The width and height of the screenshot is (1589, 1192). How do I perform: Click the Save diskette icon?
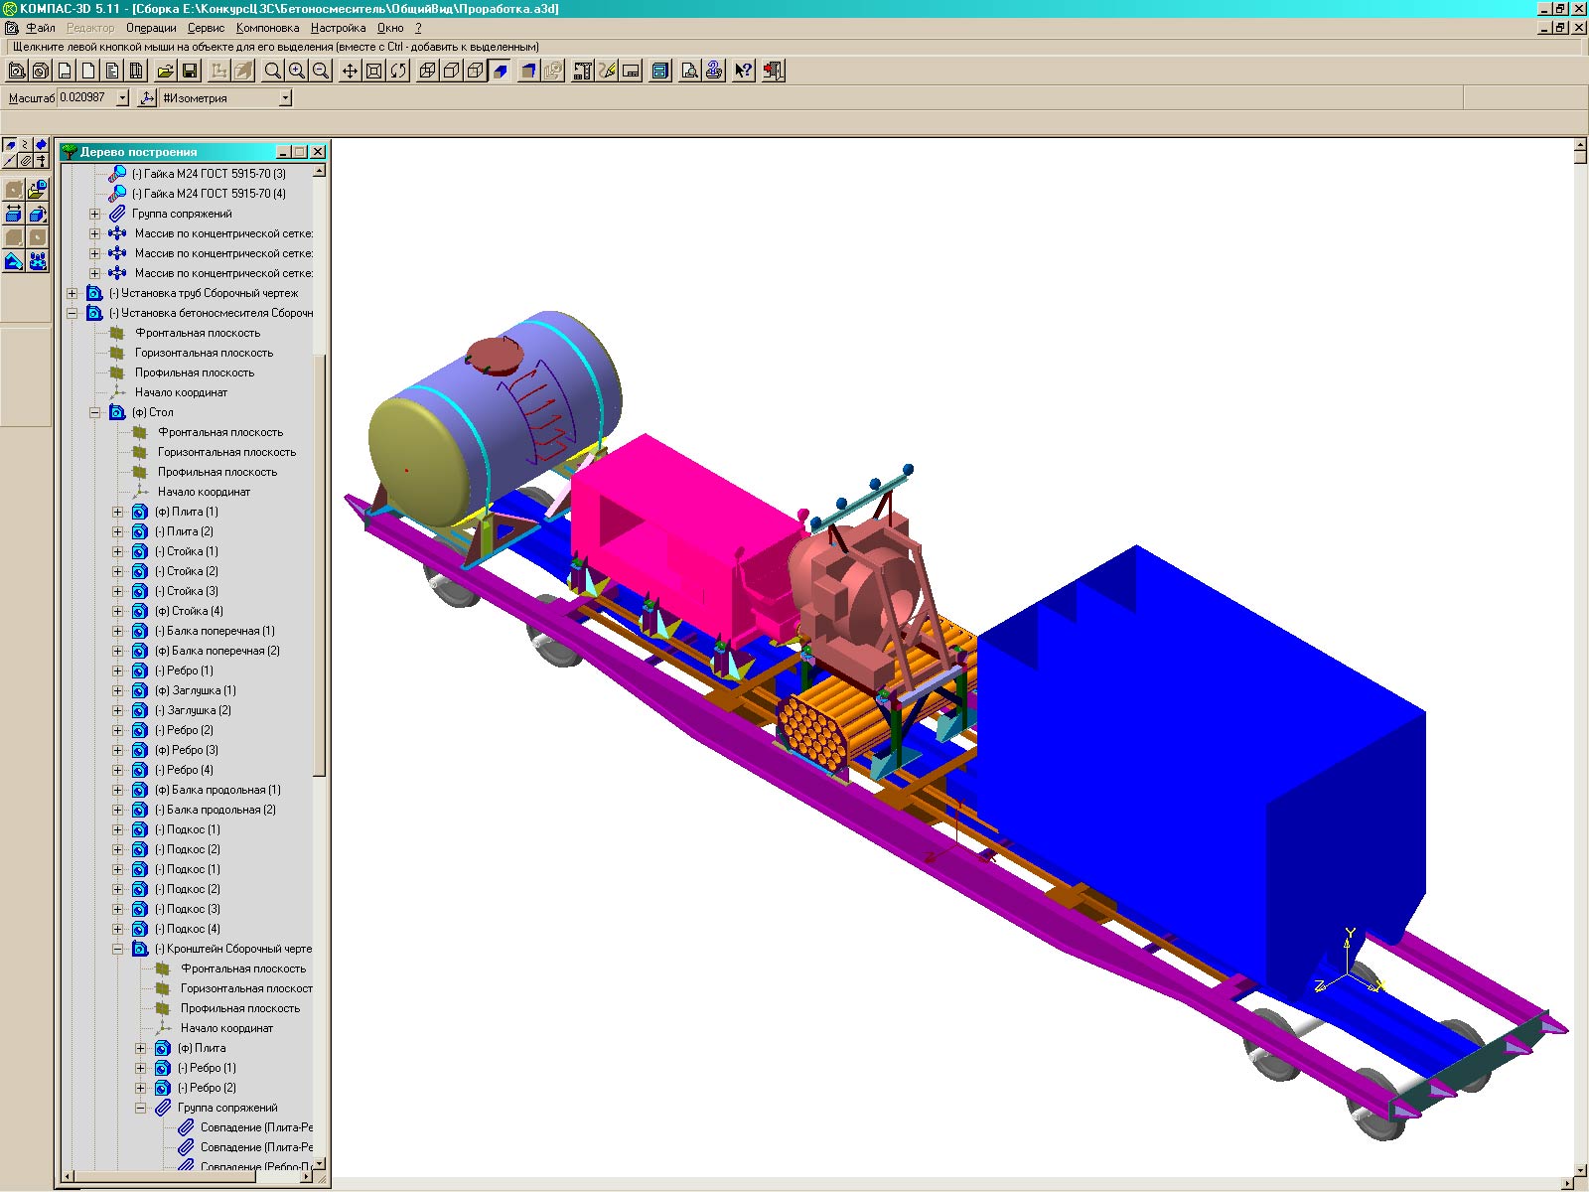point(189,71)
